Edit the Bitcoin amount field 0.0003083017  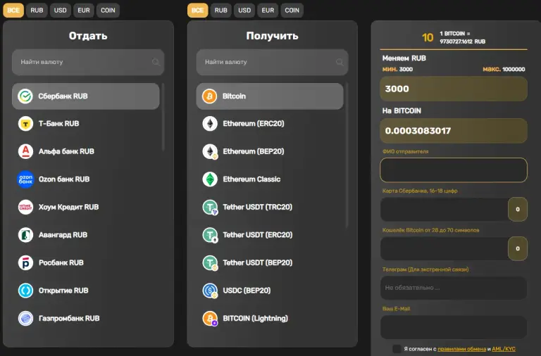point(454,131)
